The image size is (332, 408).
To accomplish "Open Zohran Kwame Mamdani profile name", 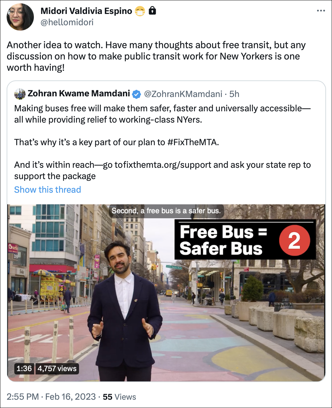I will point(79,94).
